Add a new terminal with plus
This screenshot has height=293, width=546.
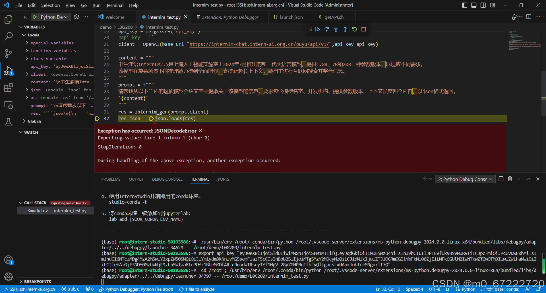tap(425, 179)
